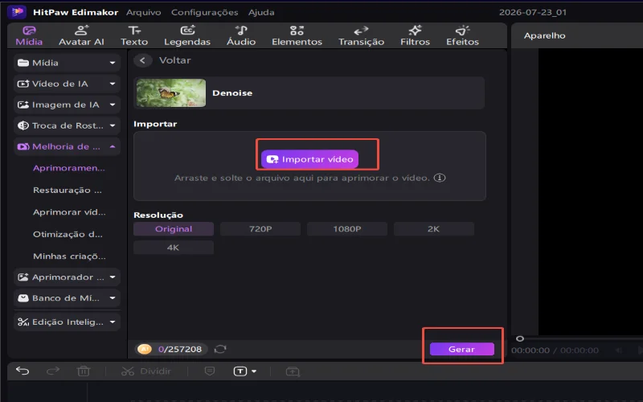
Task: Switch to the Áudio tab
Action: coord(241,35)
